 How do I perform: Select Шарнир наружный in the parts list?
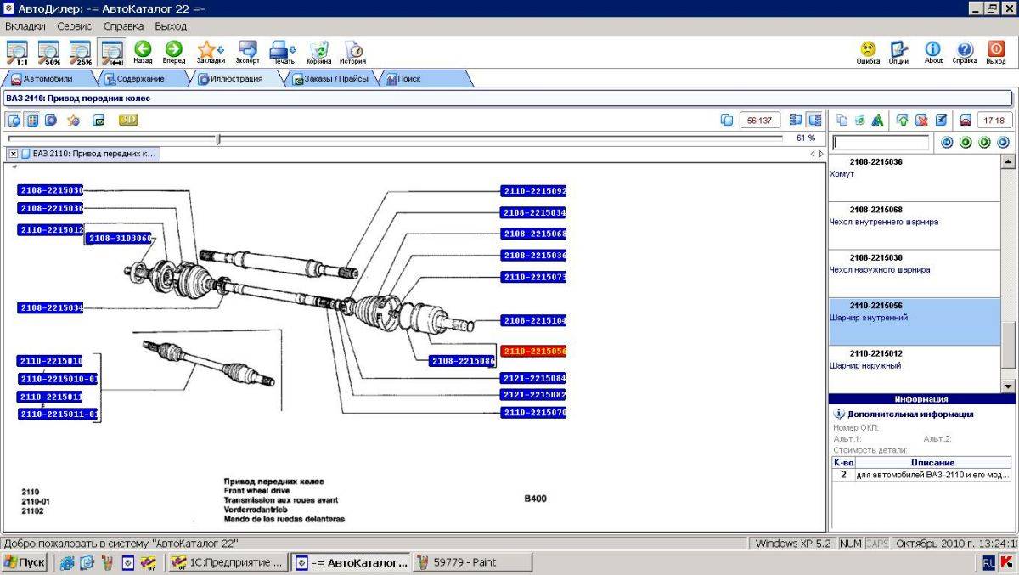[915, 369]
